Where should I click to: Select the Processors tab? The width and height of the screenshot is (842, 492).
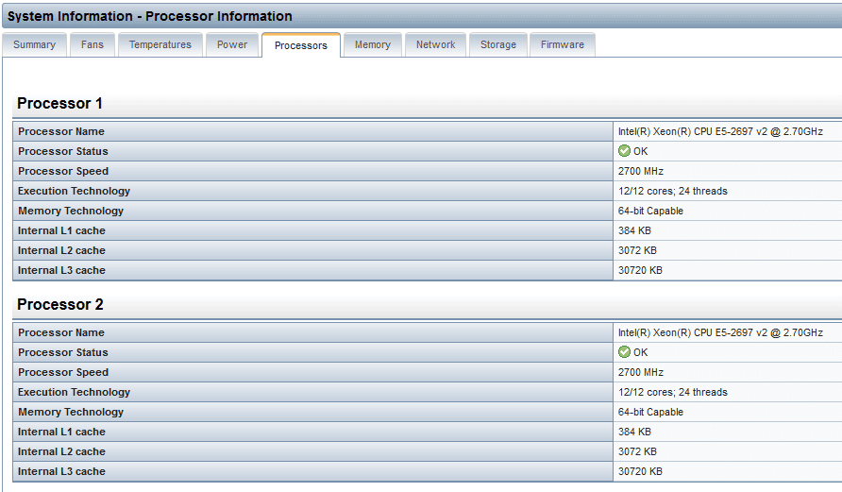(x=301, y=45)
